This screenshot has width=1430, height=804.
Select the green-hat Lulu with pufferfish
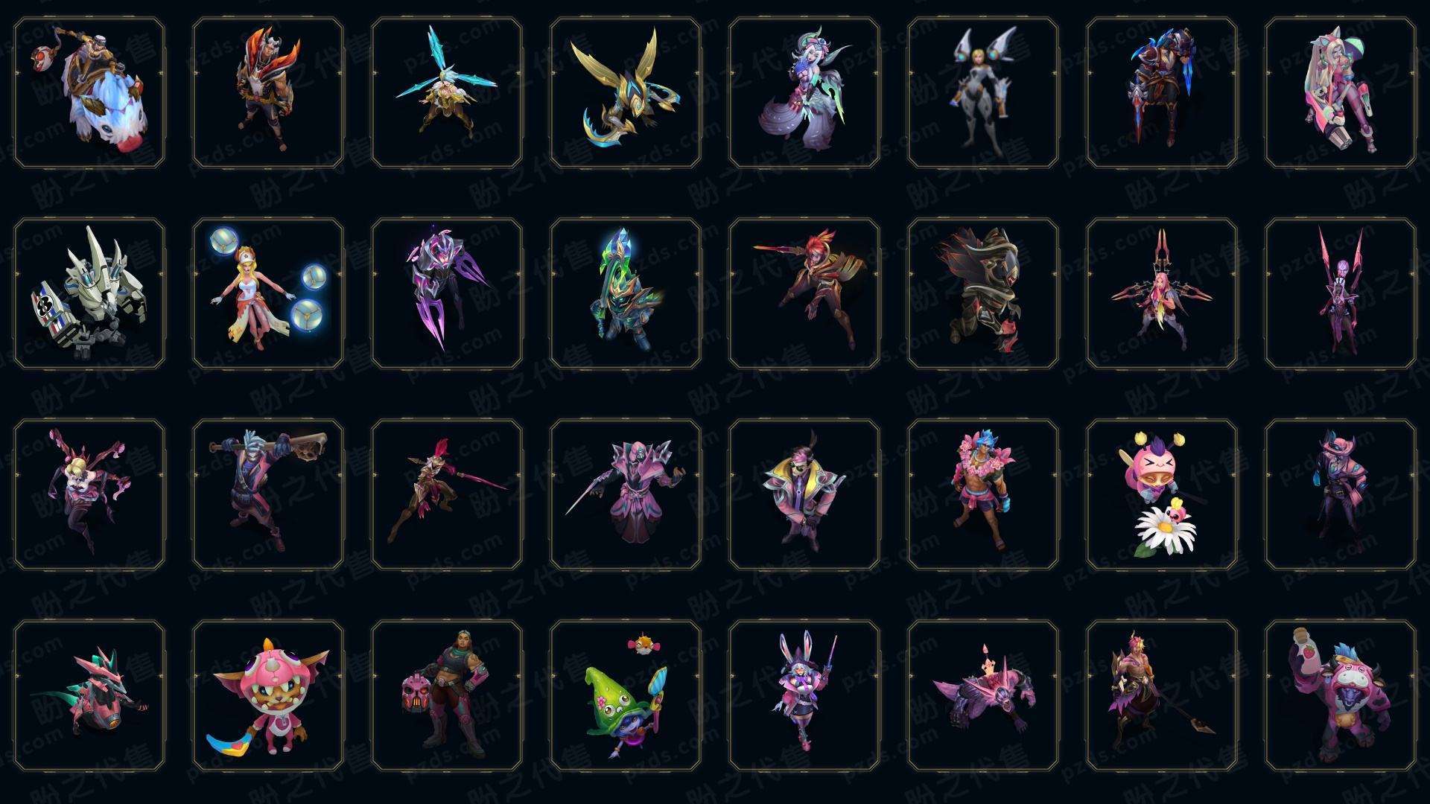point(626,695)
